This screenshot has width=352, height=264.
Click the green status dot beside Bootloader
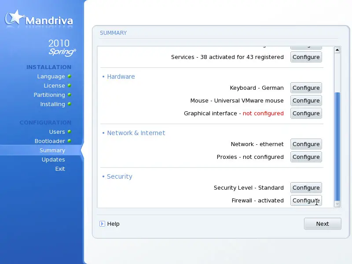pos(70,141)
